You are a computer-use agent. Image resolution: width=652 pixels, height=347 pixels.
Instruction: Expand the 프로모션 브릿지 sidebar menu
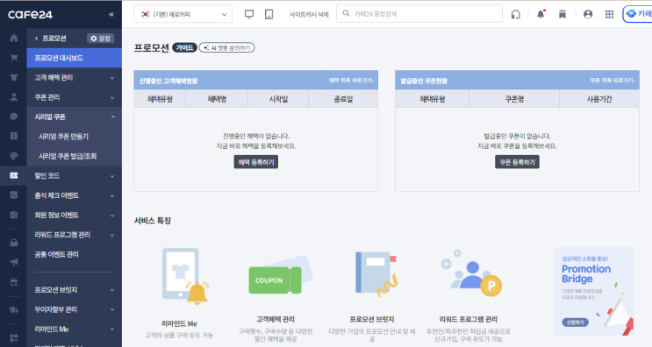[74, 290]
